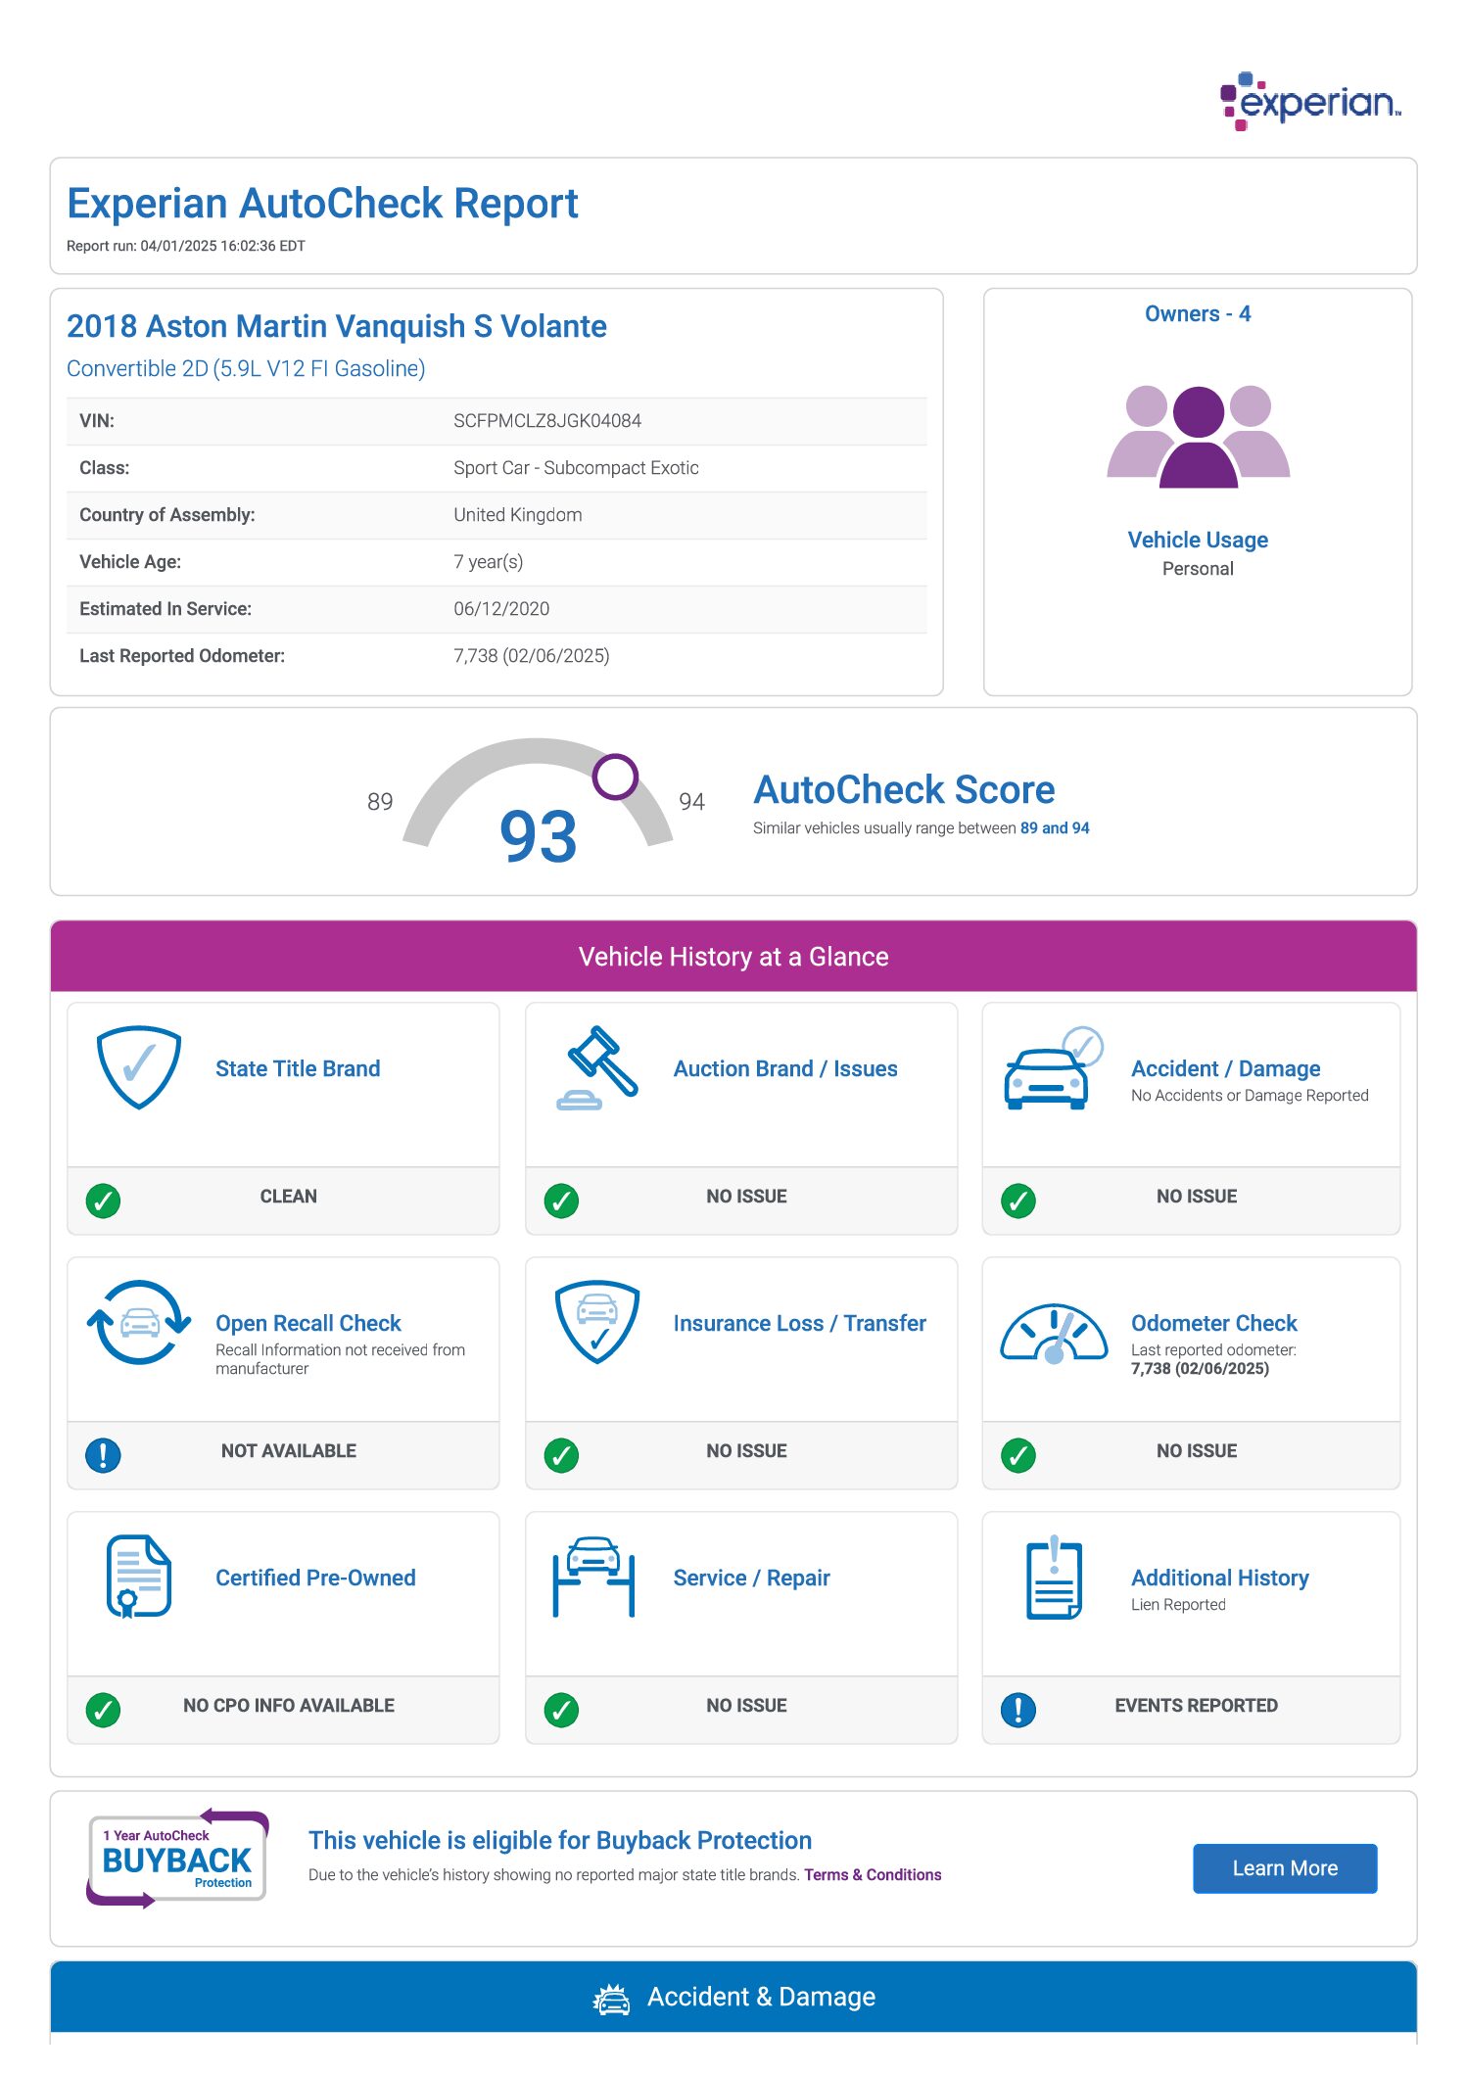Click green check under Auction Brand / Issues

click(x=561, y=1201)
